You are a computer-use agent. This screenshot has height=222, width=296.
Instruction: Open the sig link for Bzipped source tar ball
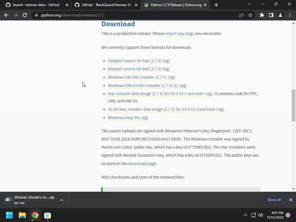point(166,69)
